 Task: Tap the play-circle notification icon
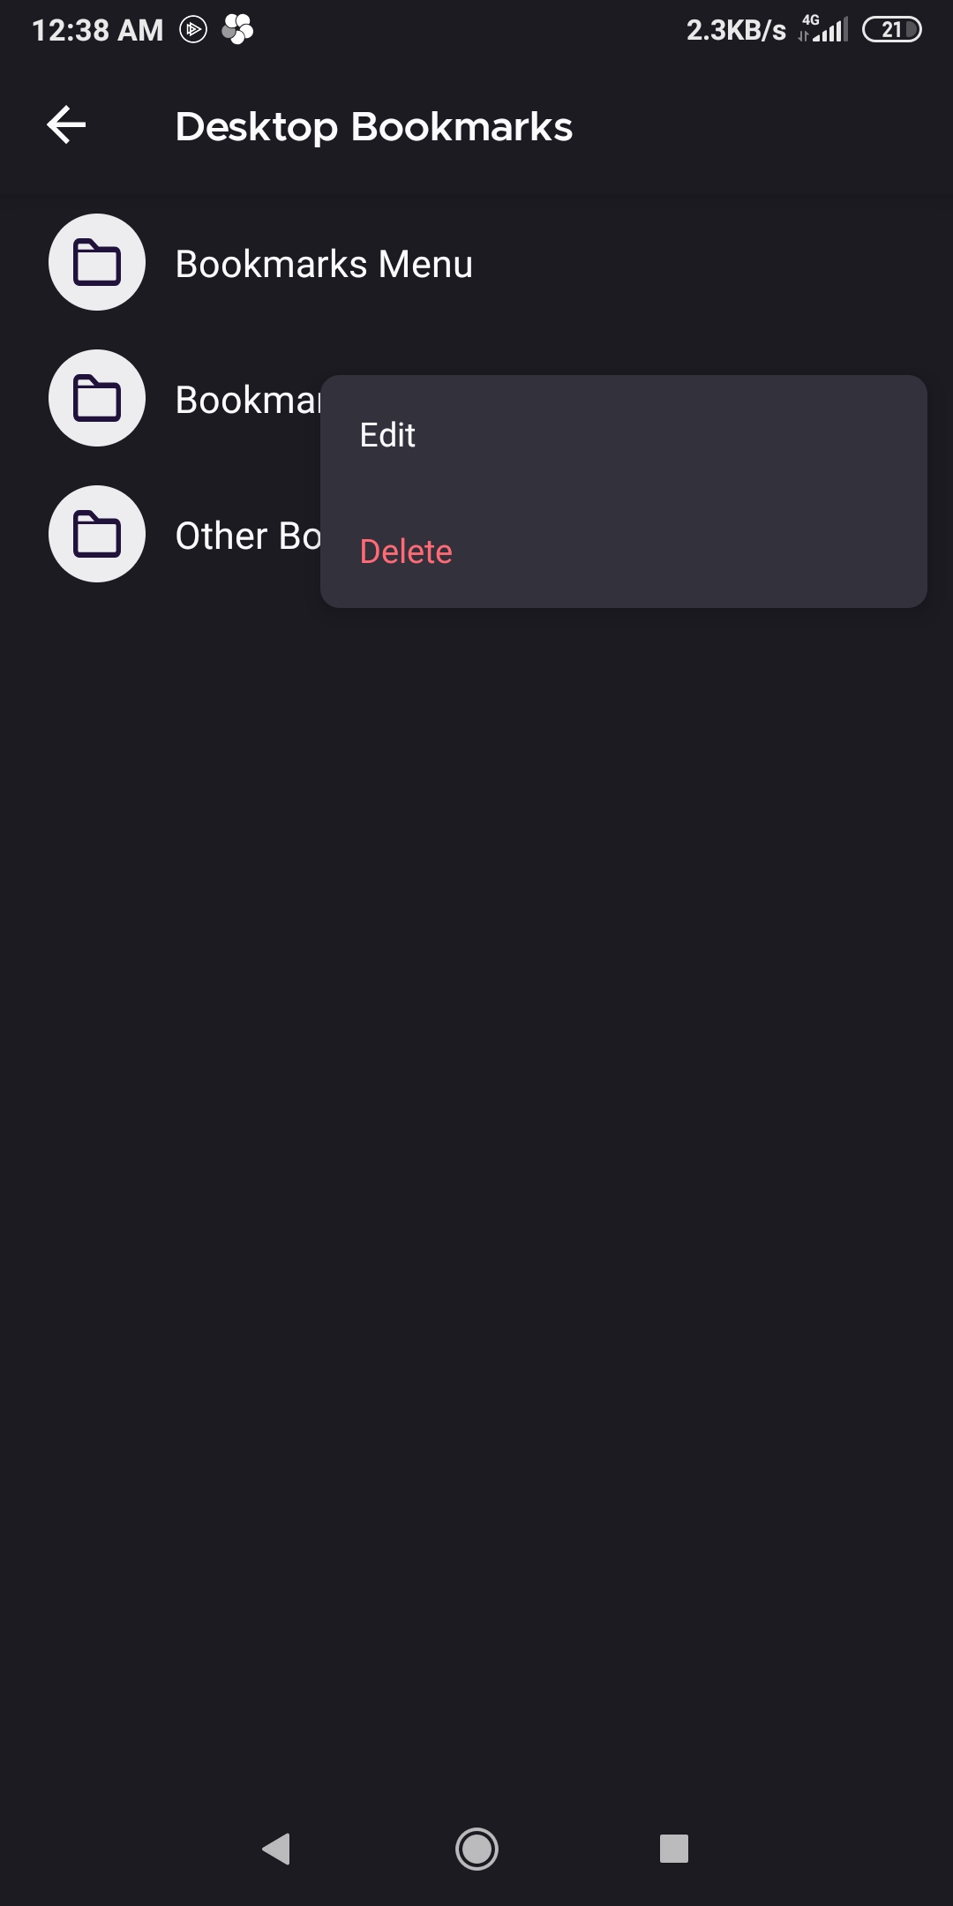coord(193,30)
